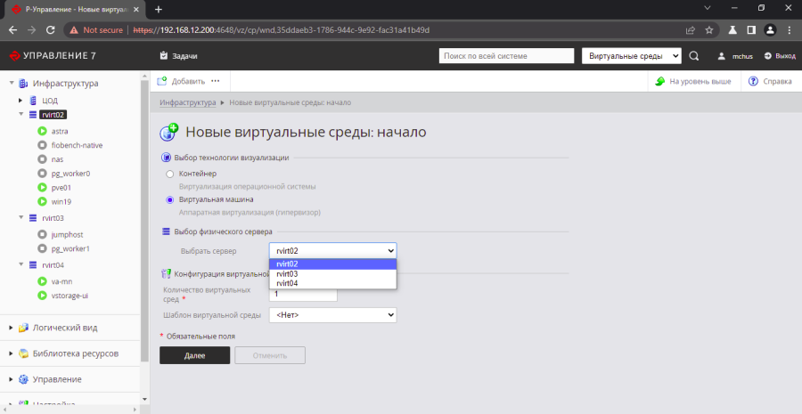Click the running astra VM icon
The image size is (802, 414).
[x=42, y=131]
